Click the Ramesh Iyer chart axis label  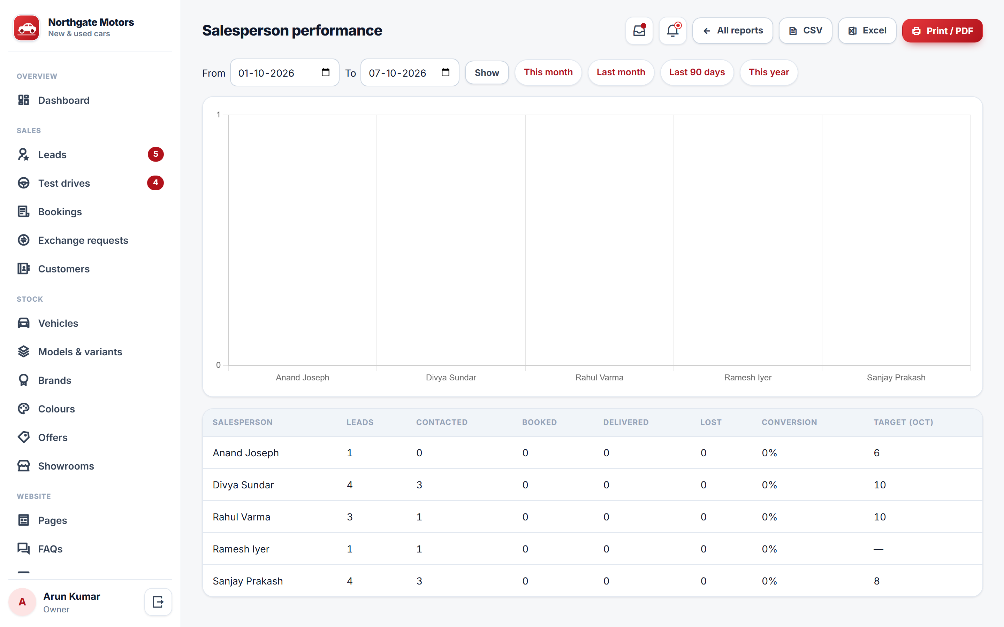(748, 377)
